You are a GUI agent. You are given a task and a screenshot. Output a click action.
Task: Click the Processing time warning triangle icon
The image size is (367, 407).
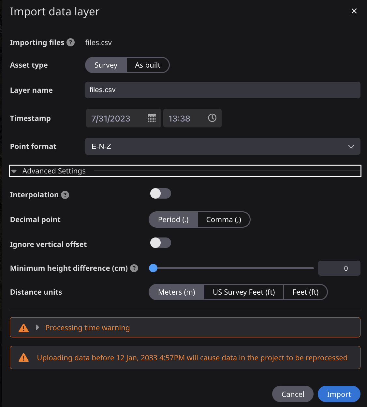point(23,327)
